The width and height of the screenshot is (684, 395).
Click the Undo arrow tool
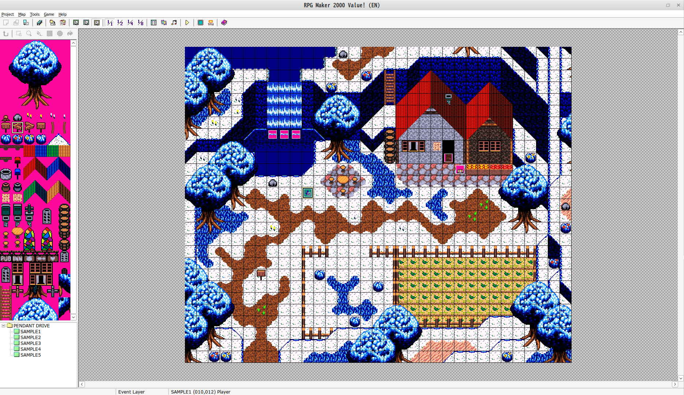pyautogui.click(x=6, y=34)
